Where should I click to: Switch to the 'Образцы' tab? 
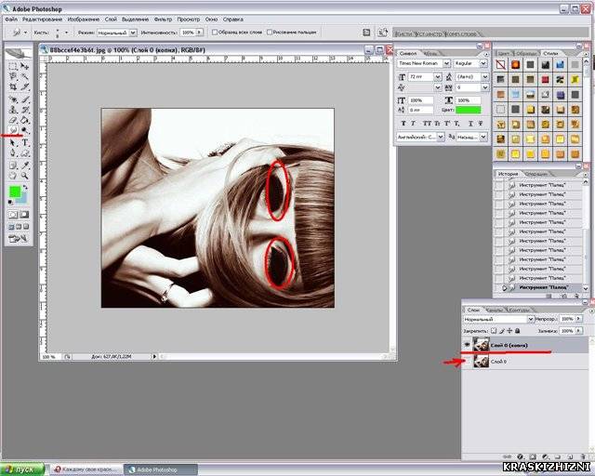pyautogui.click(x=526, y=54)
